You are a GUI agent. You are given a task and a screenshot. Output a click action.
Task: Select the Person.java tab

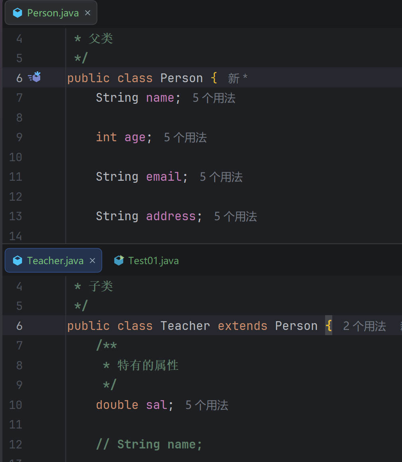pyautogui.click(x=53, y=13)
